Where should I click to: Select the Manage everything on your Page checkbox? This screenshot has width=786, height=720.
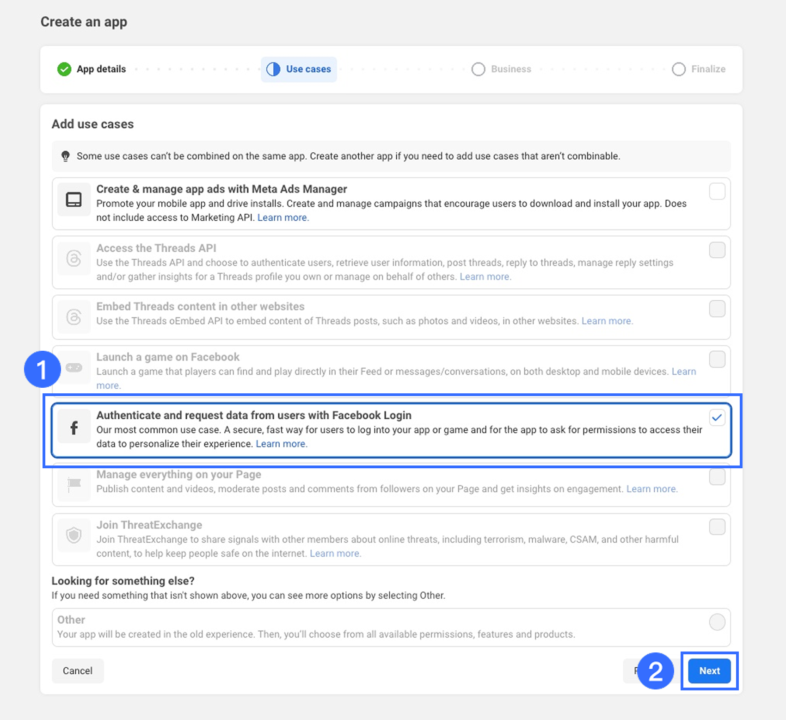[717, 477]
